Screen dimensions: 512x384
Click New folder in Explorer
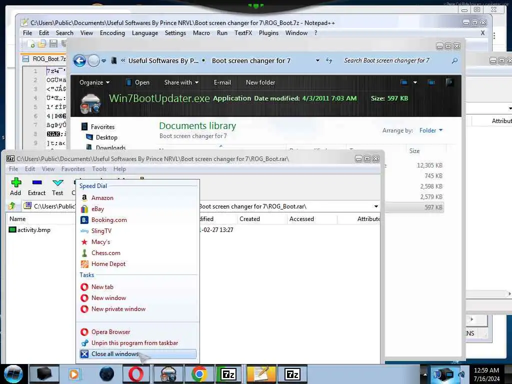[x=260, y=82]
